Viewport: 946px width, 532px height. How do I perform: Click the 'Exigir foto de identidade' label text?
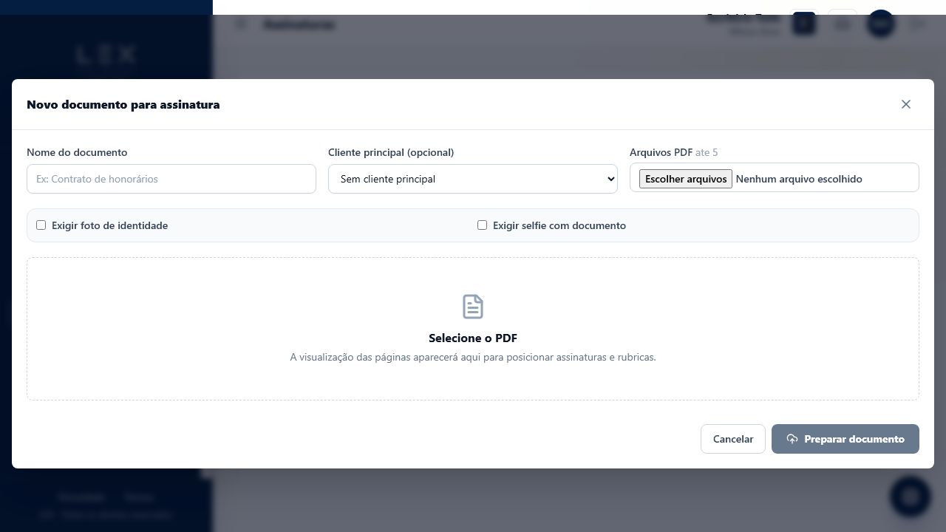pyautogui.click(x=110, y=225)
